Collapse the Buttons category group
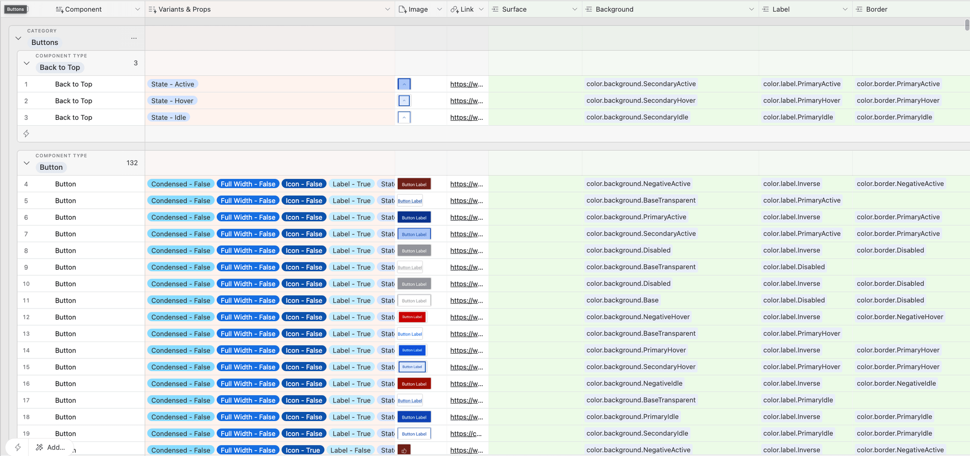The height and width of the screenshot is (456, 970). (18, 38)
